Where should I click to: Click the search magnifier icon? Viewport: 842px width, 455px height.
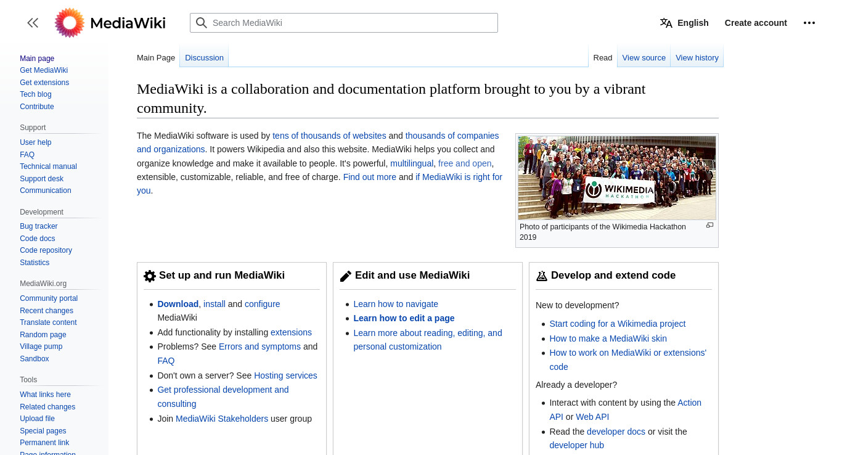point(202,23)
